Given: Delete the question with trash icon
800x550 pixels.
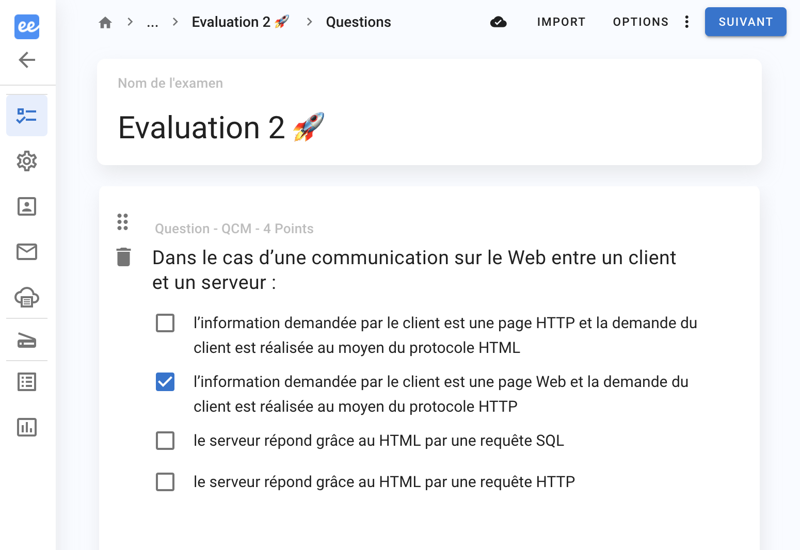Looking at the screenshot, I should tap(123, 257).
